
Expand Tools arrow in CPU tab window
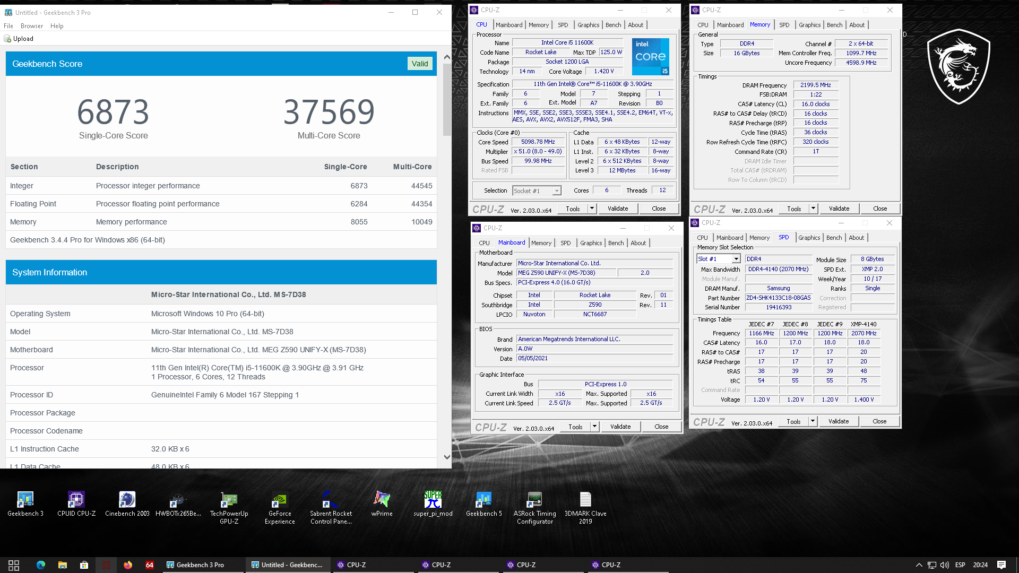tap(592, 209)
